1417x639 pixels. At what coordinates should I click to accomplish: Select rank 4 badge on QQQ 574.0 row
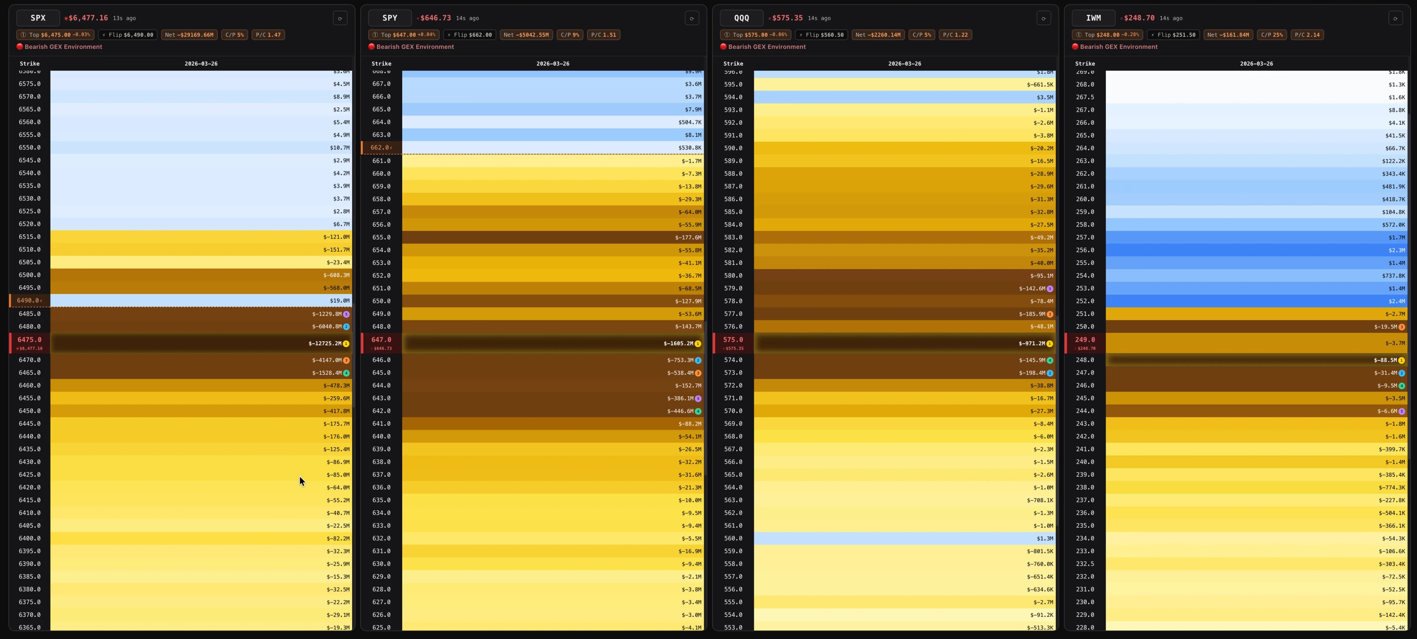pos(1049,360)
